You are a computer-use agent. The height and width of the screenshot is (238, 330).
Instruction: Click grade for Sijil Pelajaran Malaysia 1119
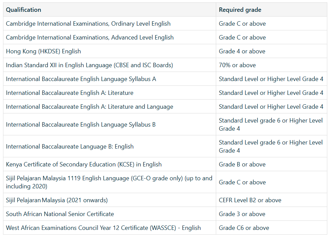[272, 182]
